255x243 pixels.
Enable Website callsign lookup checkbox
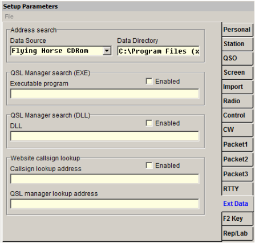pos(149,165)
